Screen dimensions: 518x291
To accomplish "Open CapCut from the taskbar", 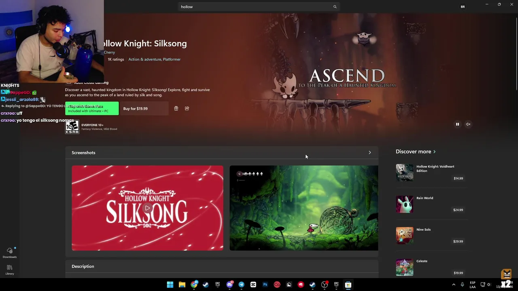I will [253, 285].
